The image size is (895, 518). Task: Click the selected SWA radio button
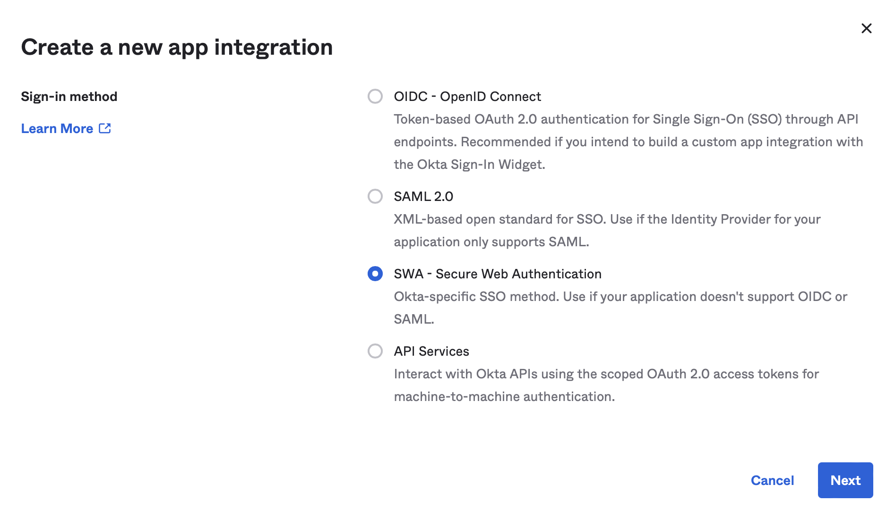coord(375,274)
